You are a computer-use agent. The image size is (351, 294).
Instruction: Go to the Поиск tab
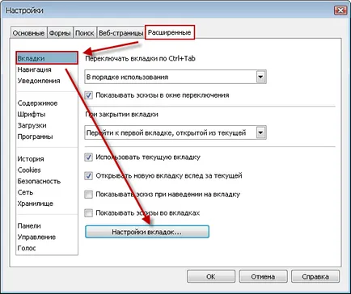[85, 33]
